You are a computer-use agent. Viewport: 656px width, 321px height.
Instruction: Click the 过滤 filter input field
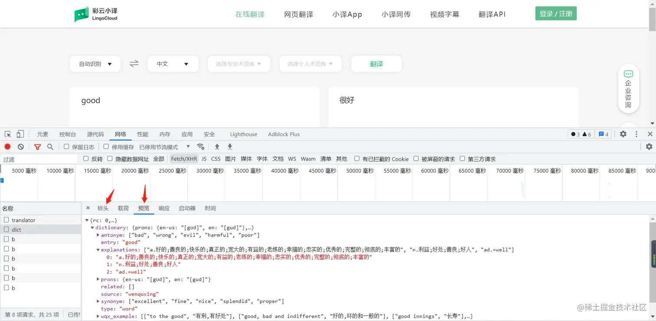tap(39, 159)
